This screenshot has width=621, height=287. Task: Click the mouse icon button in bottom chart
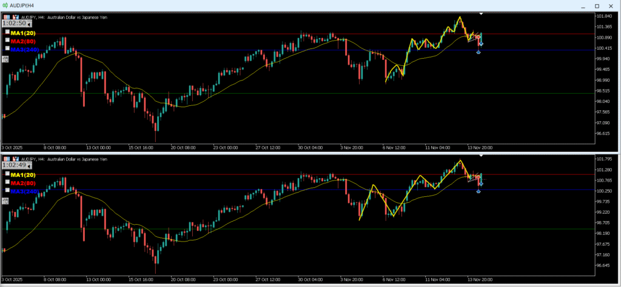tap(5, 201)
